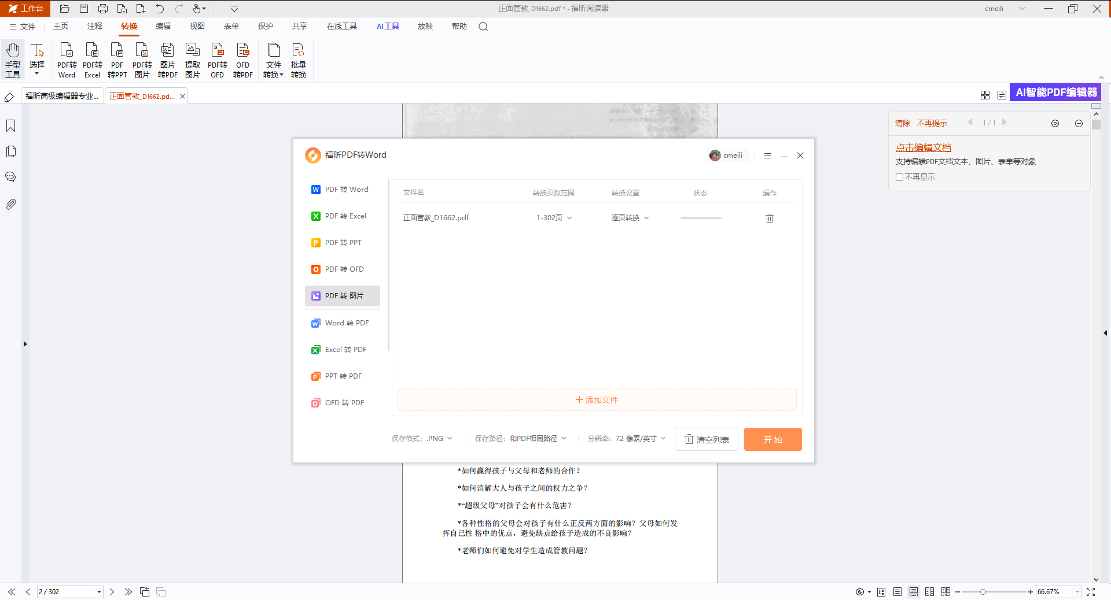This screenshot has width=1111, height=600.
Task: Open the comments panel in left sidebar
Action: [10, 177]
